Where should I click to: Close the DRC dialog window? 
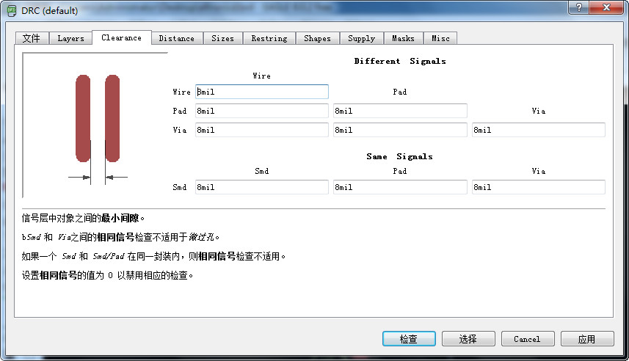[606, 7]
